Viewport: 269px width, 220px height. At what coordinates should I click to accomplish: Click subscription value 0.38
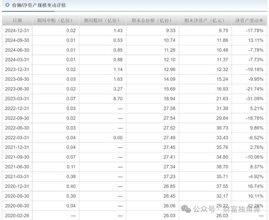click(71, 177)
